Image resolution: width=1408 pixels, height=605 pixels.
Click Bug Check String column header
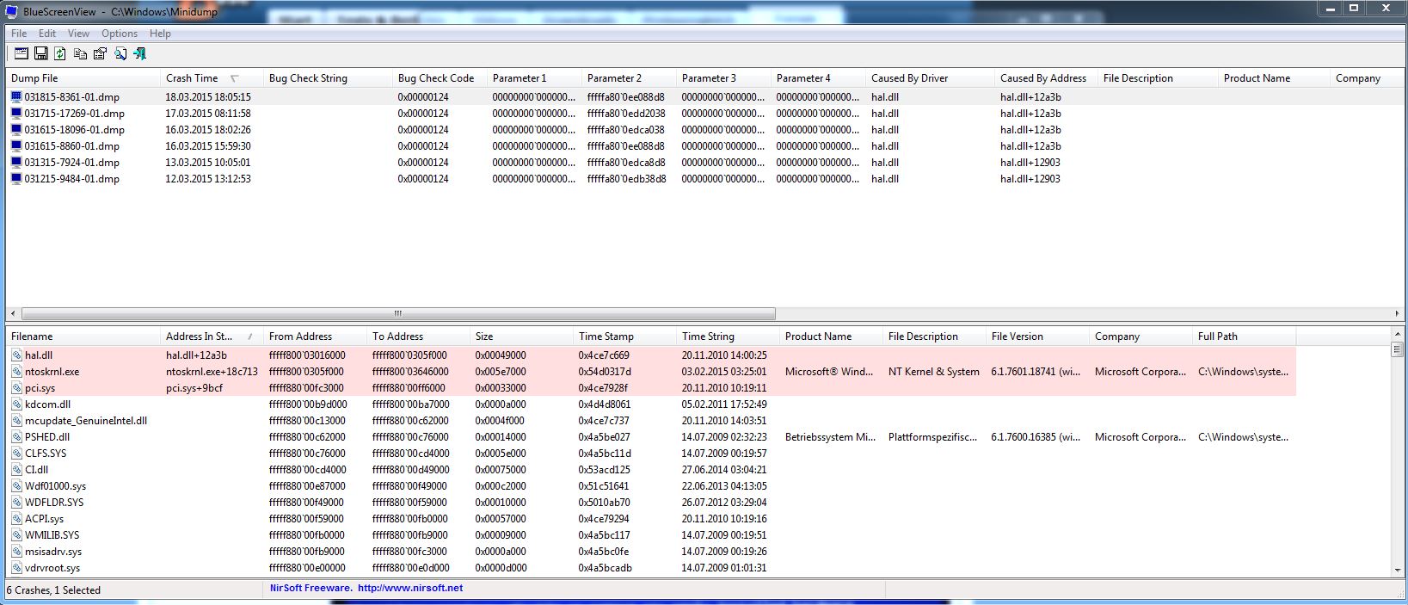point(328,78)
